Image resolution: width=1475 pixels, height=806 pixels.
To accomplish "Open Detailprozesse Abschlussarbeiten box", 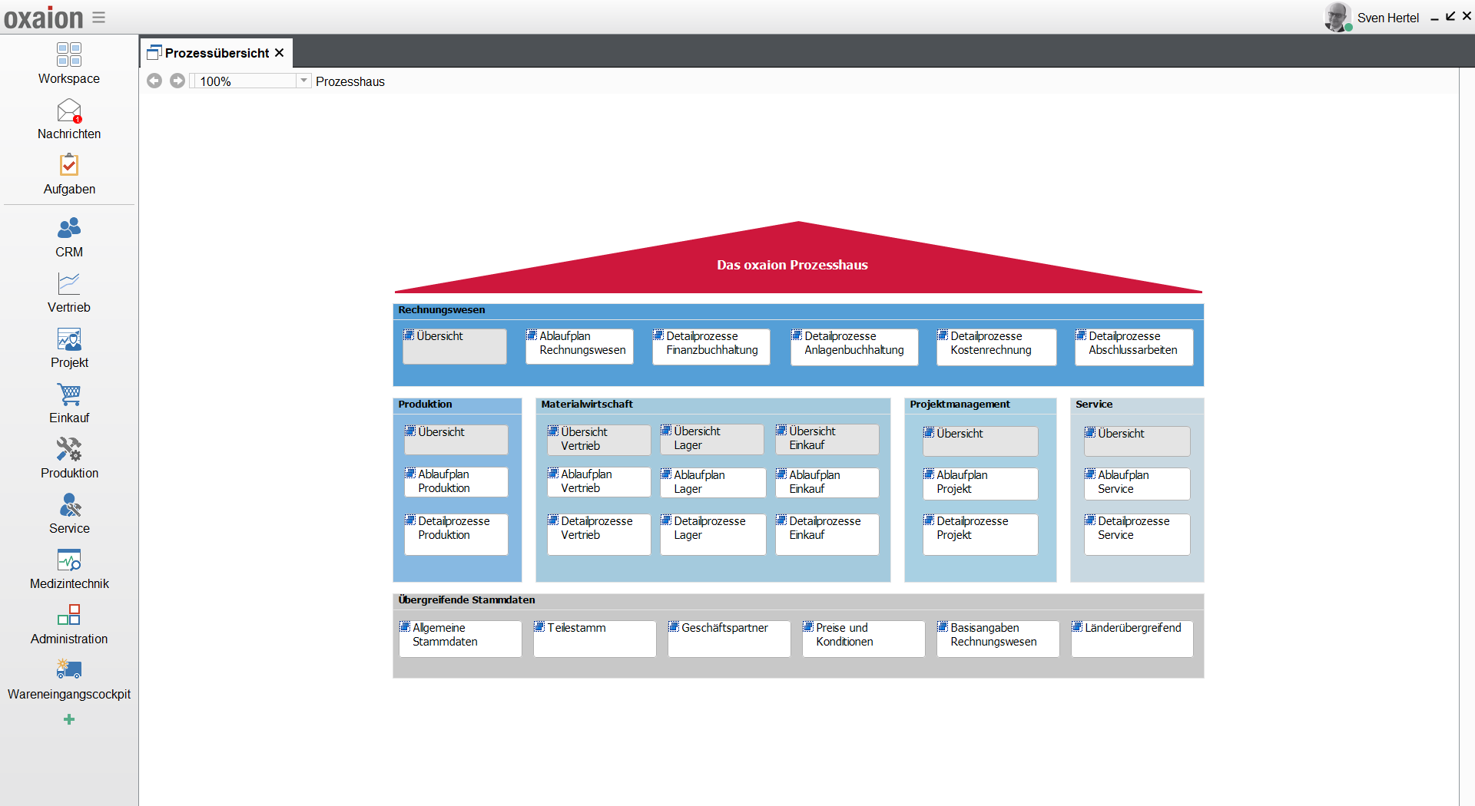I will 1134,347.
